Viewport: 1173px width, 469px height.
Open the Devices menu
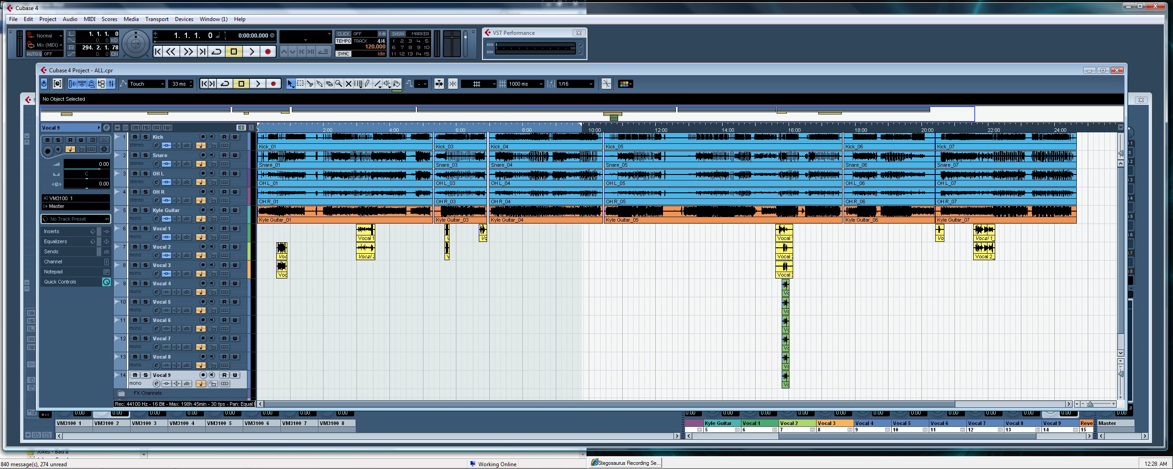click(184, 19)
